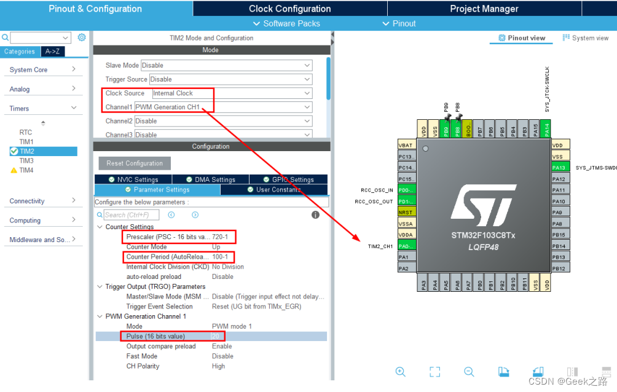The image size is (617, 392).
Task: Collapse Trigger Output (TRGO) Parameters group
Action: [x=100, y=286]
